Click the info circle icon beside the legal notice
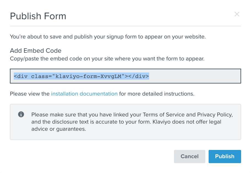The width and height of the screenshot is (251, 173). [21, 114]
